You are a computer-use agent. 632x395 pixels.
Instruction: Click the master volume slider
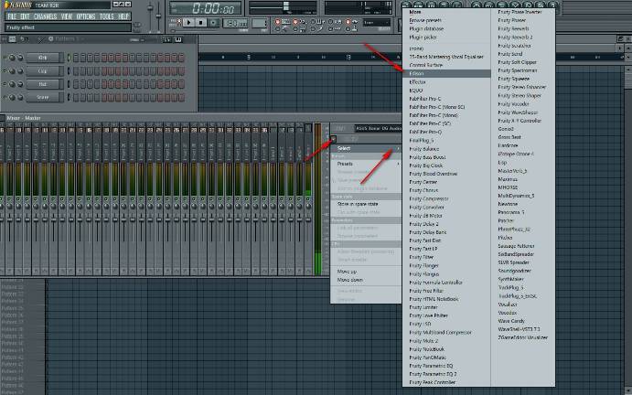point(151,16)
